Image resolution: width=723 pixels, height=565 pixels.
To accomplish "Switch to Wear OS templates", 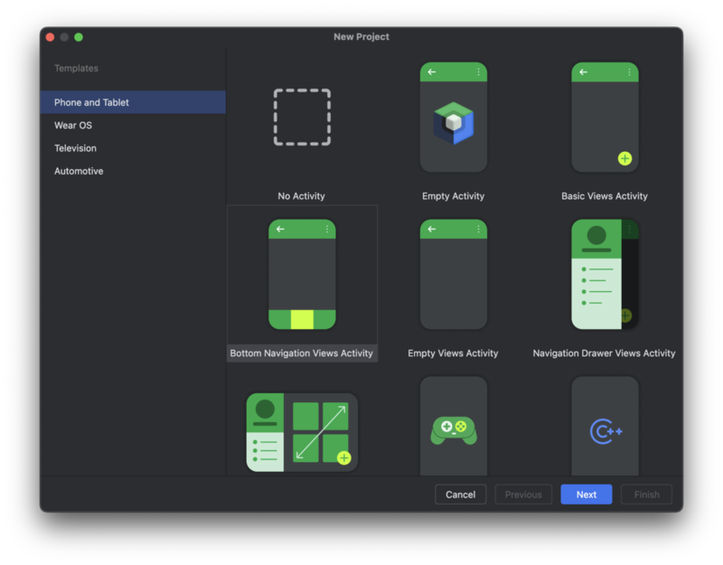I will point(133,126).
